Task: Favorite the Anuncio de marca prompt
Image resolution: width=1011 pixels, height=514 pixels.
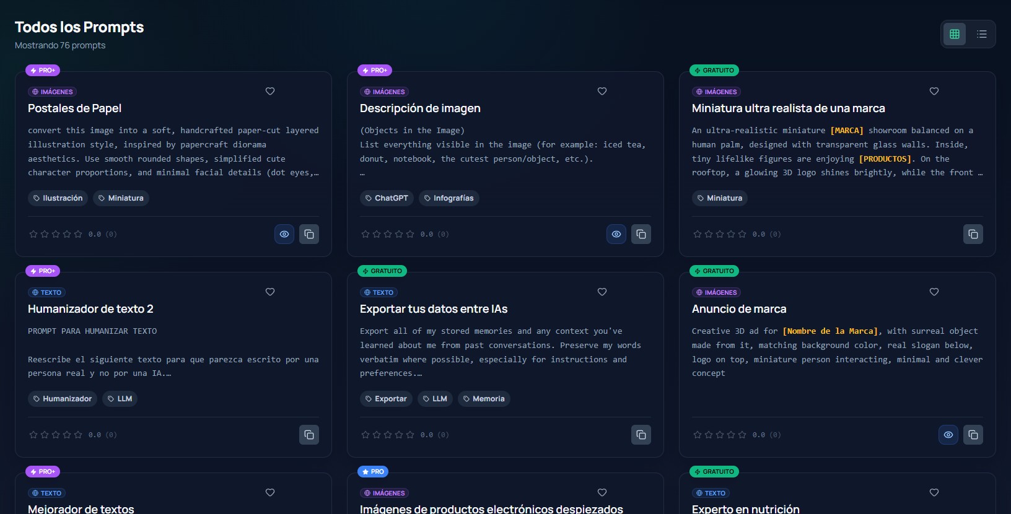Action: point(934,292)
